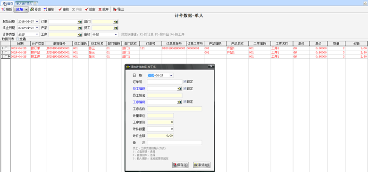
Task: Click the home icon at top right corner
Action: (366, 3)
